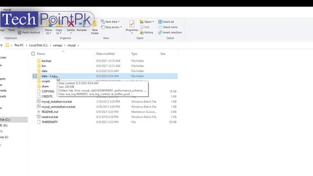Click the mysql breadcrumb segment

point(71,45)
